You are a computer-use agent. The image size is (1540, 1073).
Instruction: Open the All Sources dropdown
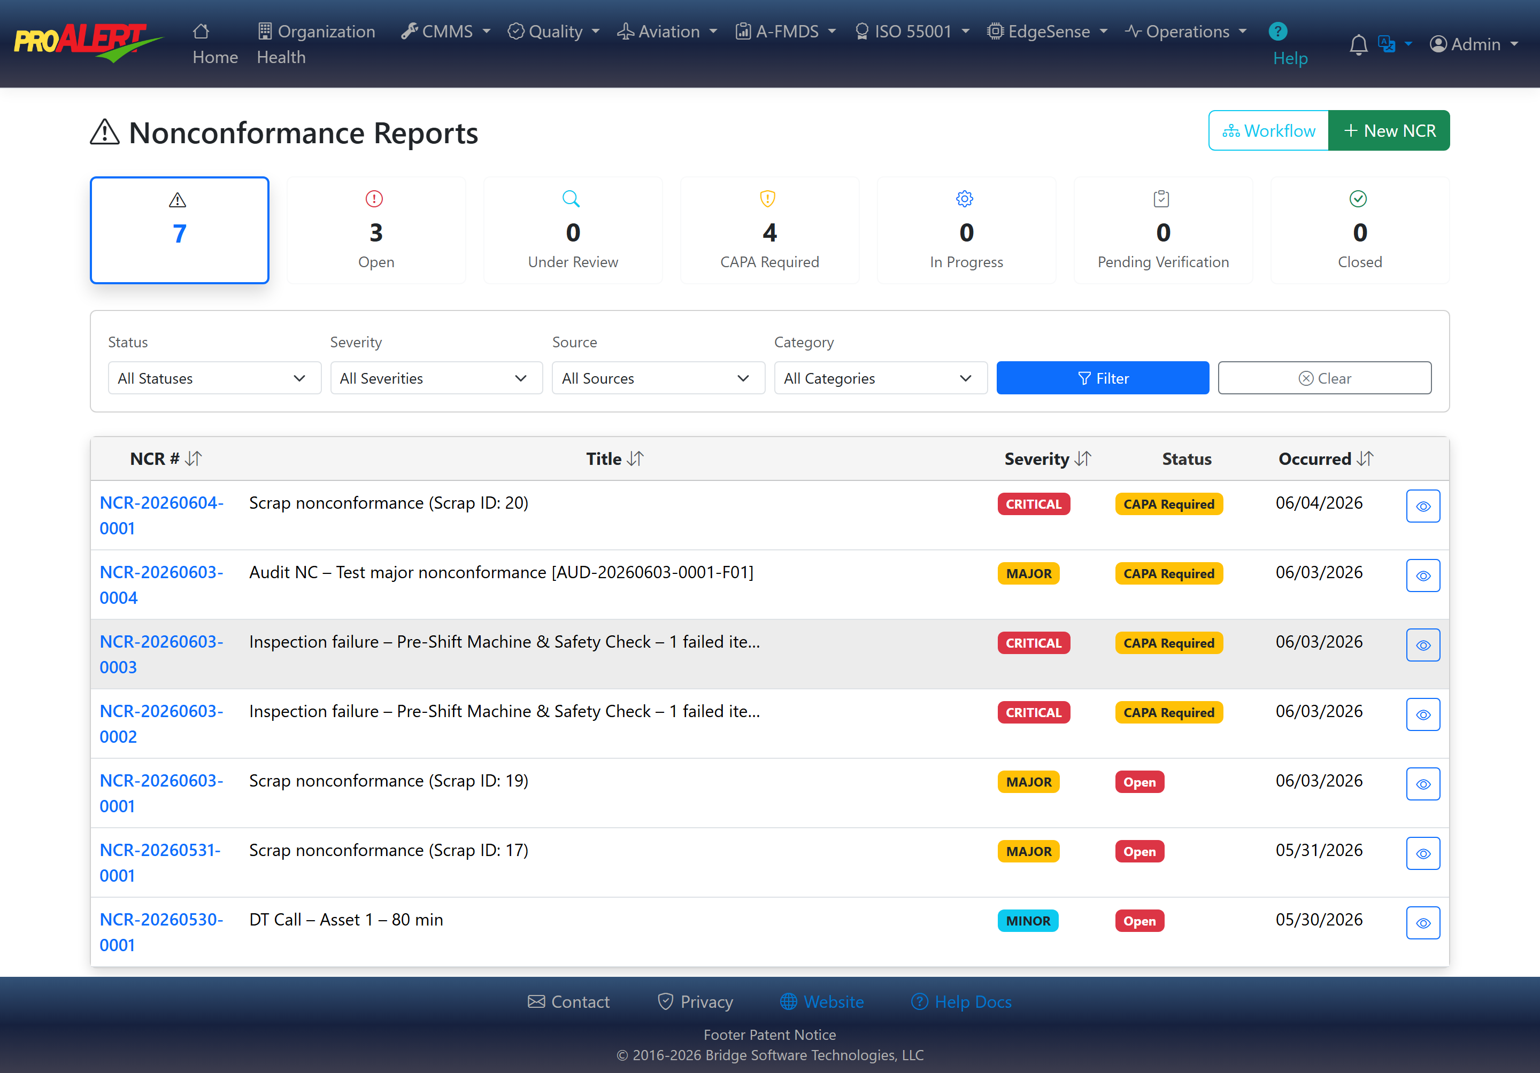coord(658,378)
